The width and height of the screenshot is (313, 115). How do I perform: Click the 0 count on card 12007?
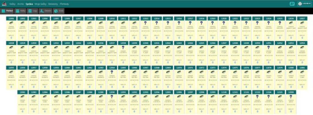pos(78,38)
